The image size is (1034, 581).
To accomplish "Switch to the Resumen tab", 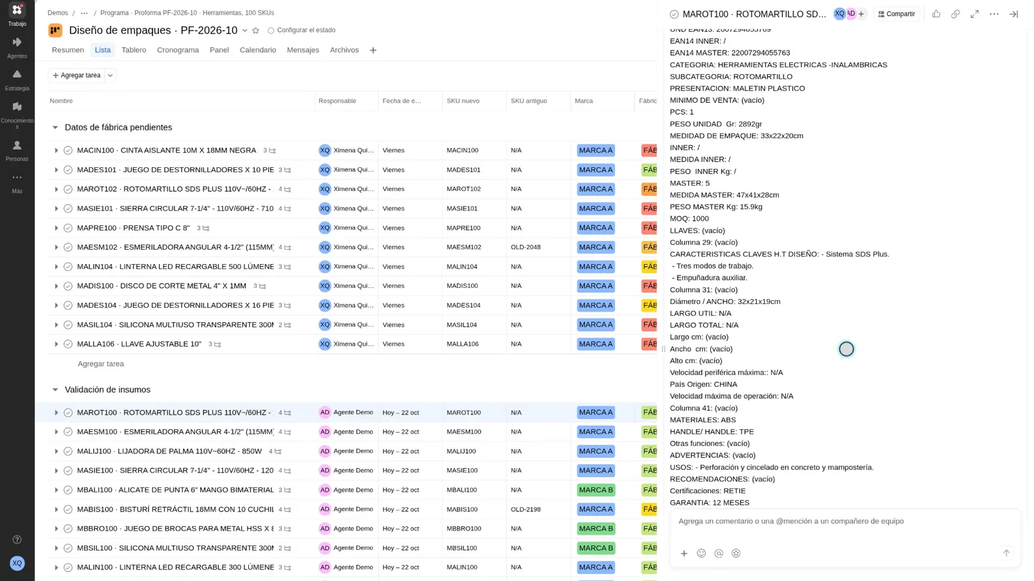I will [x=68, y=50].
